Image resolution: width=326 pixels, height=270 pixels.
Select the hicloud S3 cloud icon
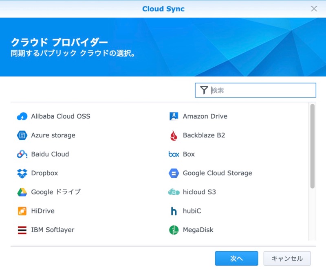click(174, 192)
